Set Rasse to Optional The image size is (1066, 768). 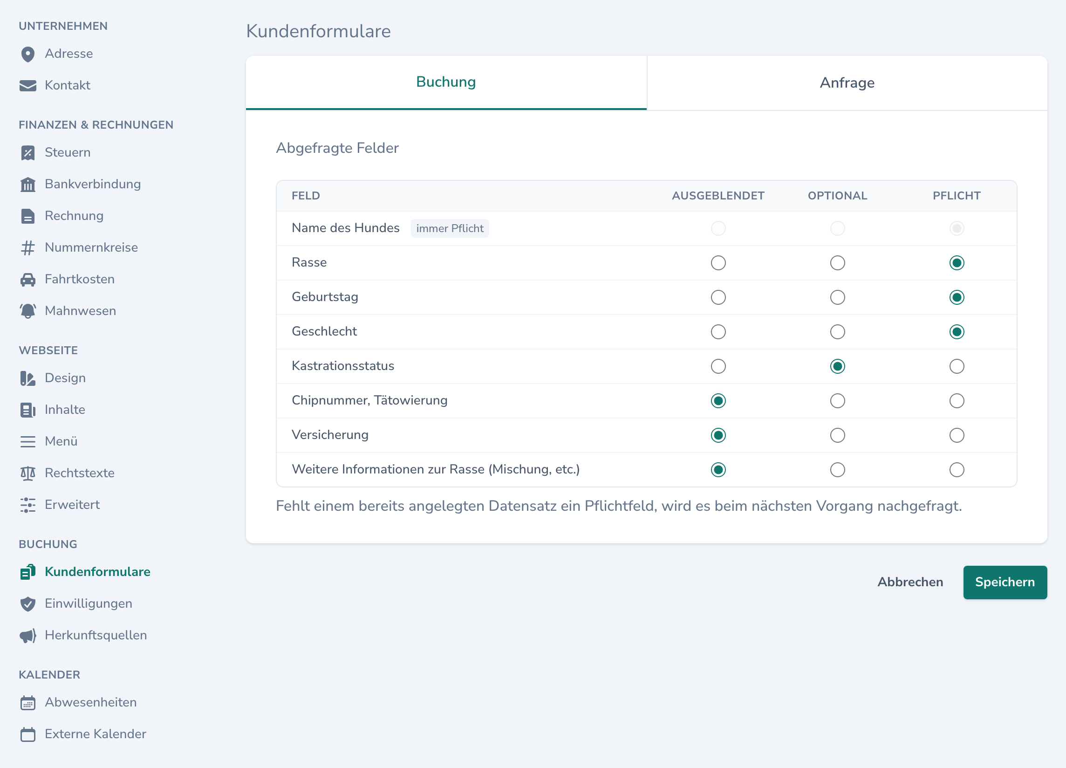pos(838,263)
